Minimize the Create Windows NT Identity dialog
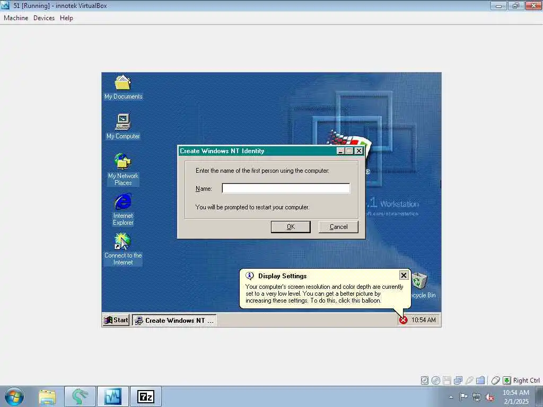Image resolution: width=543 pixels, height=407 pixels. [341, 151]
